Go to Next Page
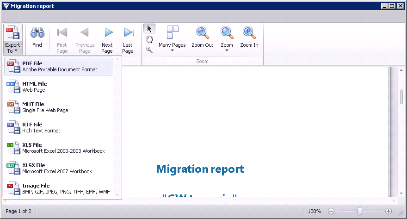Screen dimensions: 407x219 (107, 38)
